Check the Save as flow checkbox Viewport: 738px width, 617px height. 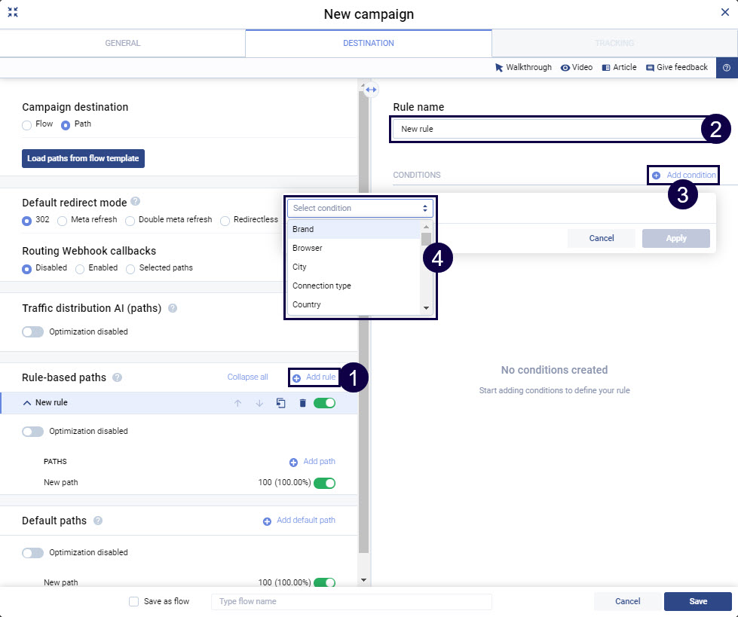point(133,601)
